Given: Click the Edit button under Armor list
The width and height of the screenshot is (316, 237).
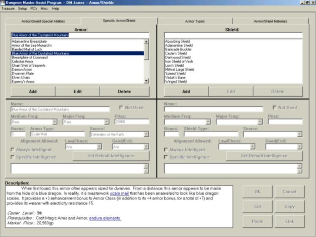Looking at the screenshot, I should (x=77, y=91).
